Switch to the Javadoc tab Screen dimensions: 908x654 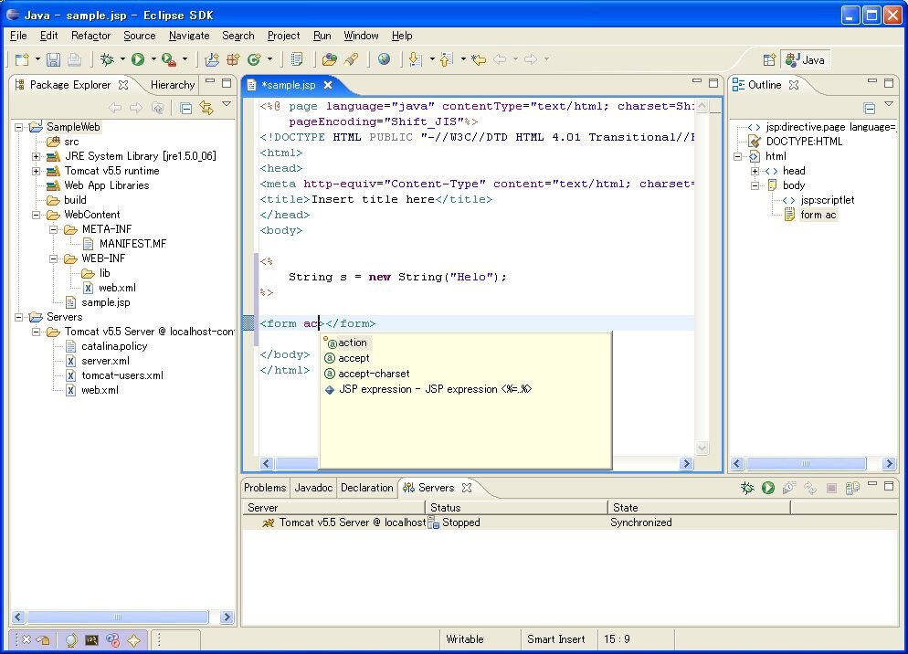pos(313,488)
